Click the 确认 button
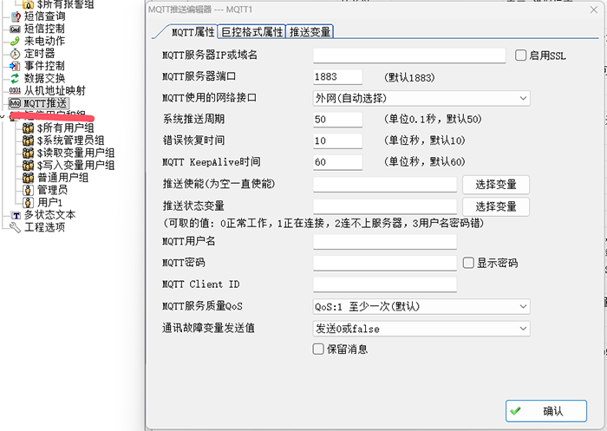 point(545,411)
